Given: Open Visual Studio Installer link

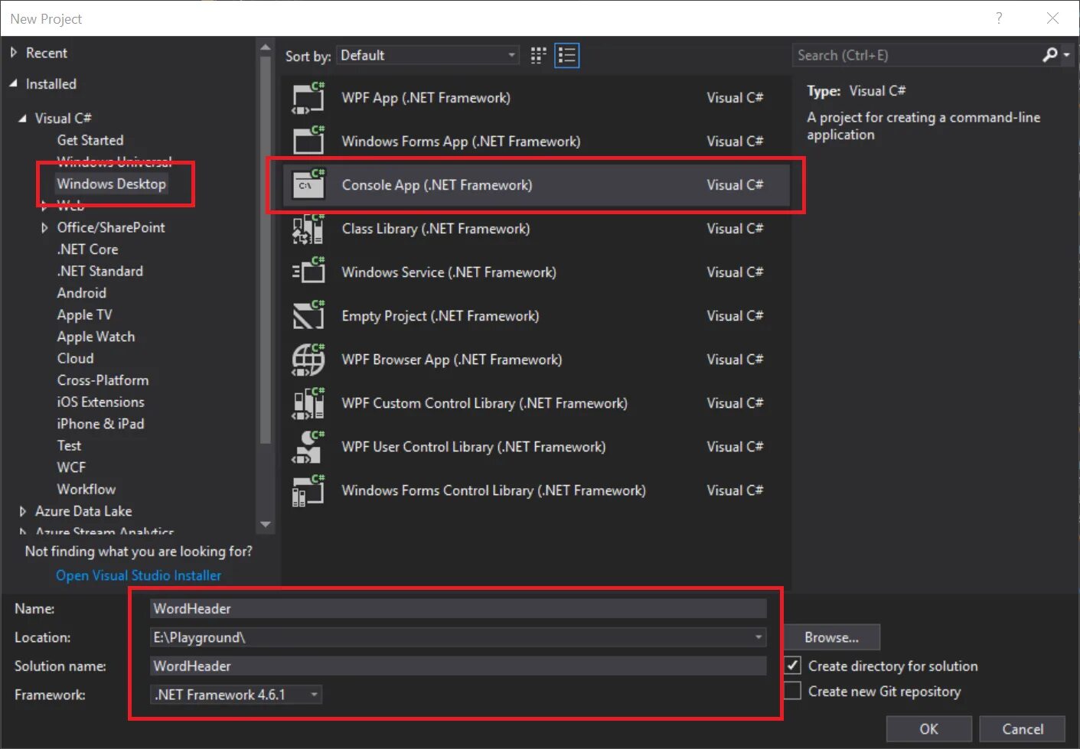Looking at the screenshot, I should point(139,575).
